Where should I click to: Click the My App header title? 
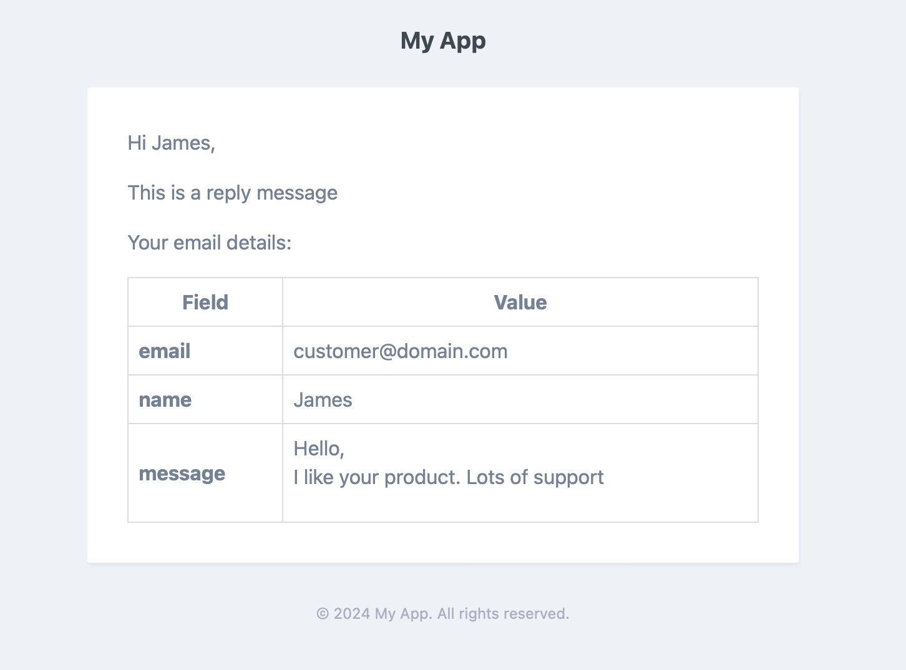point(443,41)
